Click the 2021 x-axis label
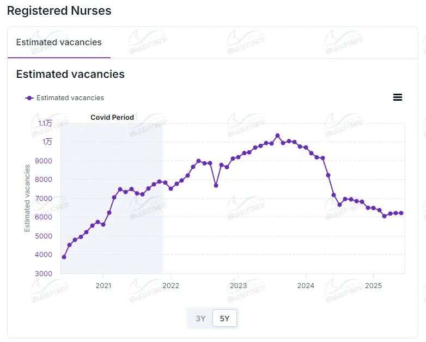 pyautogui.click(x=104, y=285)
